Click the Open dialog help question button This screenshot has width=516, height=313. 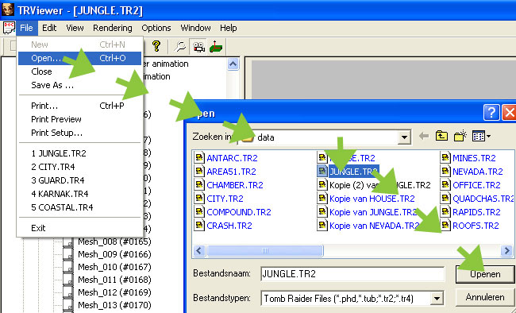[491, 113]
